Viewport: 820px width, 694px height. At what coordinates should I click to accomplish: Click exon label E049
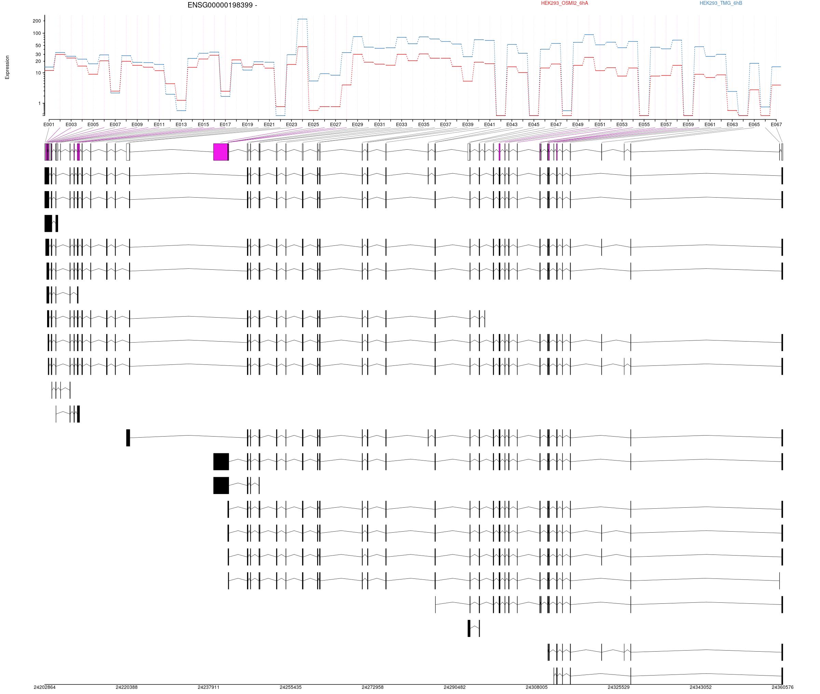click(578, 125)
